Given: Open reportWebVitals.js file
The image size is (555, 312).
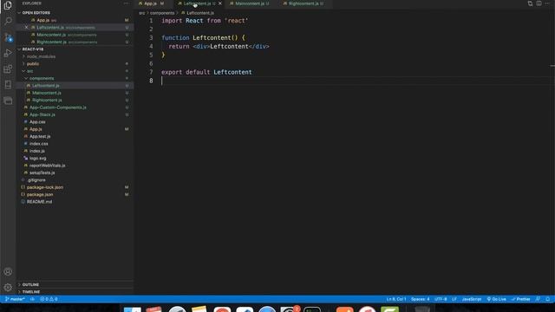Looking at the screenshot, I should click(47, 166).
